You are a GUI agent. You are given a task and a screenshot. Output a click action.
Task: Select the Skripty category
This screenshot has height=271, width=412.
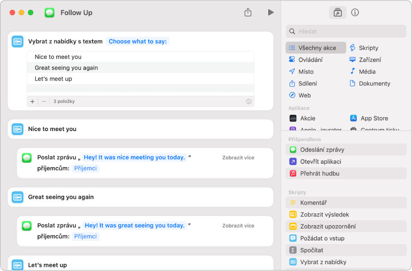(368, 48)
